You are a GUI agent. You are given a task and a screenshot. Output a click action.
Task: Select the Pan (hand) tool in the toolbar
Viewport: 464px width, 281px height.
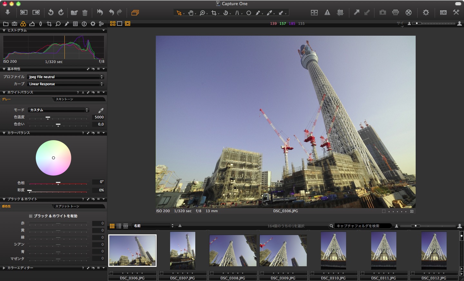(191, 13)
